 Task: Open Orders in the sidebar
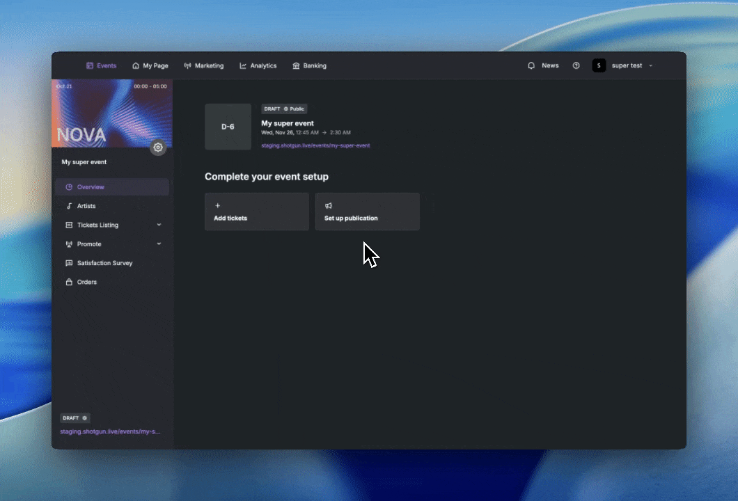coord(112,283)
